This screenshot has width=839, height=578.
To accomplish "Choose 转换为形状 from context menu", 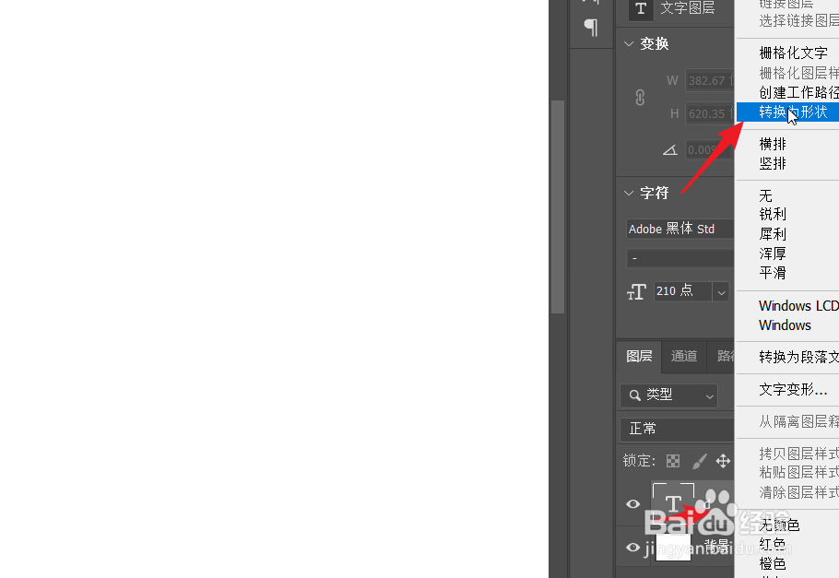I will [787, 112].
